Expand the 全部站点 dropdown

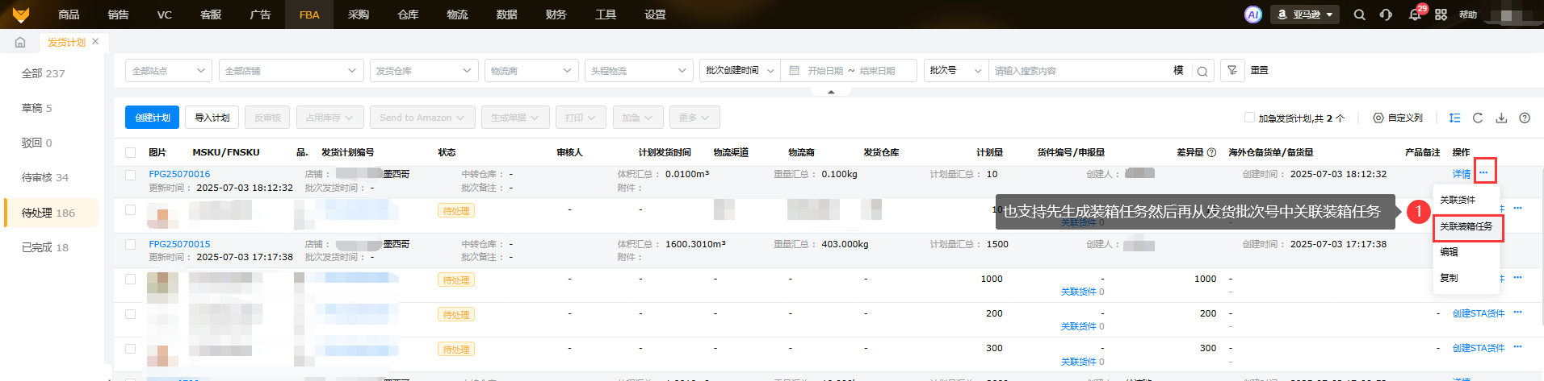[x=169, y=71]
